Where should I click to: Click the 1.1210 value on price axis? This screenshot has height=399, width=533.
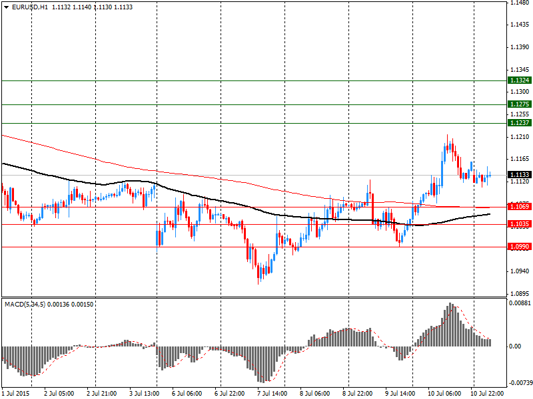coord(520,137)
